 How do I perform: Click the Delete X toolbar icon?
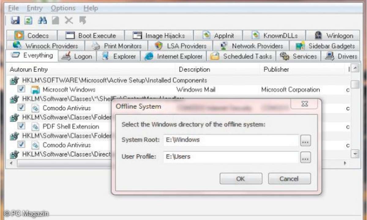pos(69,20)
